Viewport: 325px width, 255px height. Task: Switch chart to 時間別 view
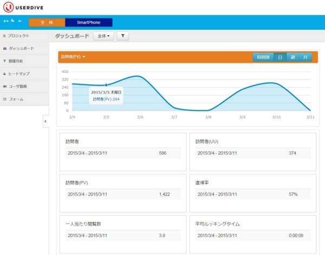(263, 57)
